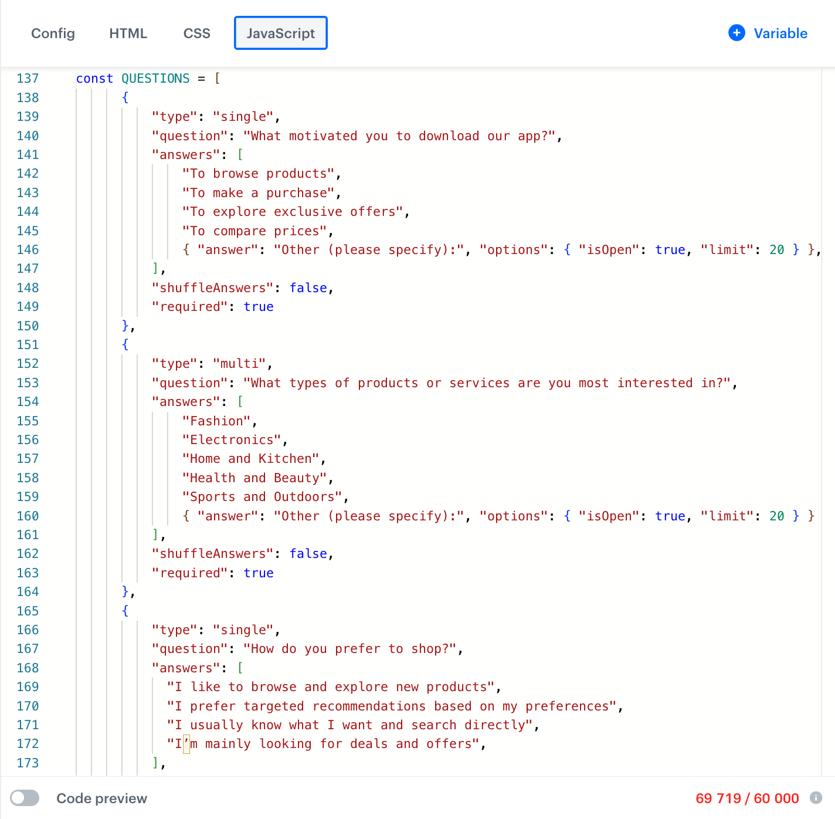The height and width of the screenshot is (819, 835).
Task: Click the highlighted JavaScript tab
Action: tap(280, 33)
